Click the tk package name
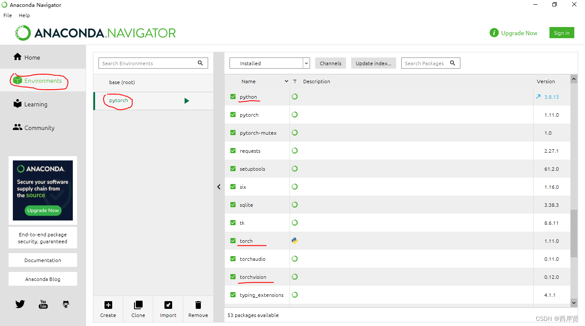The height and width of the screenshot is (326, 585). (x=242, y=223)
